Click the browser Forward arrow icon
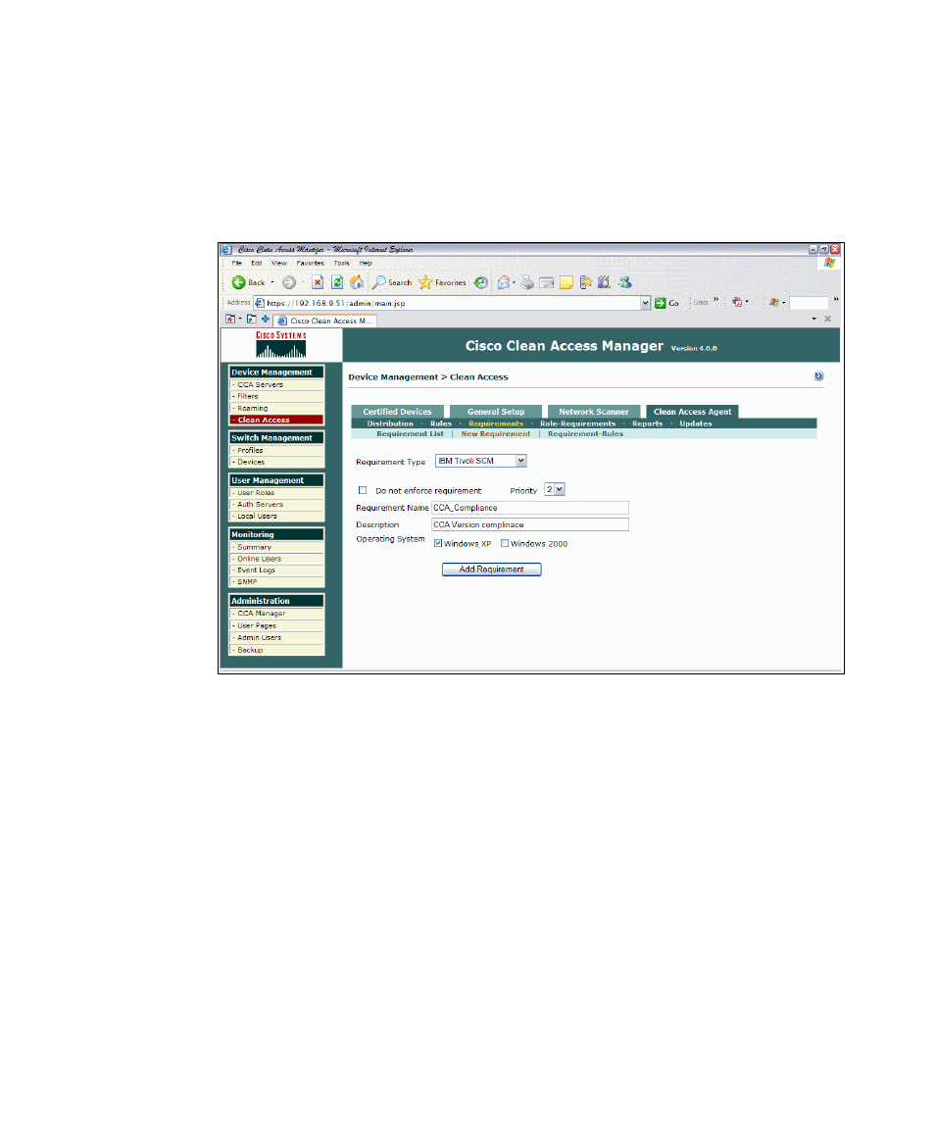This screenshot has height=1141, width=935. tap(289, 282)
